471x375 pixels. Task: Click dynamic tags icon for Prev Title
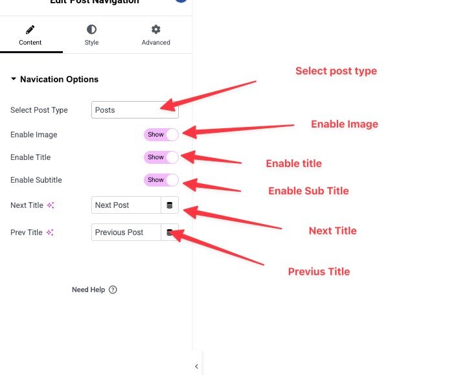tap(170, 233)
